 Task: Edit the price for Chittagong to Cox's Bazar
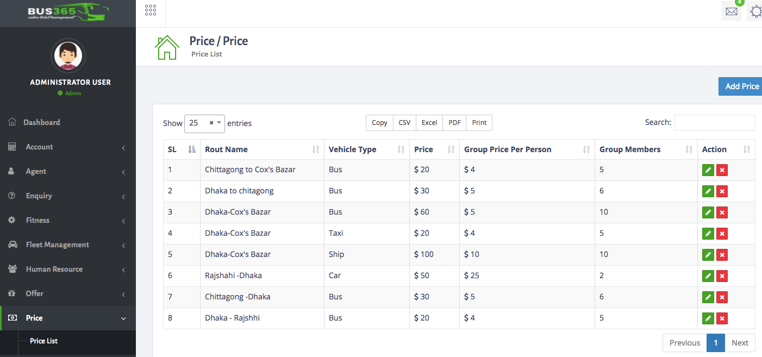pos(708,170)
